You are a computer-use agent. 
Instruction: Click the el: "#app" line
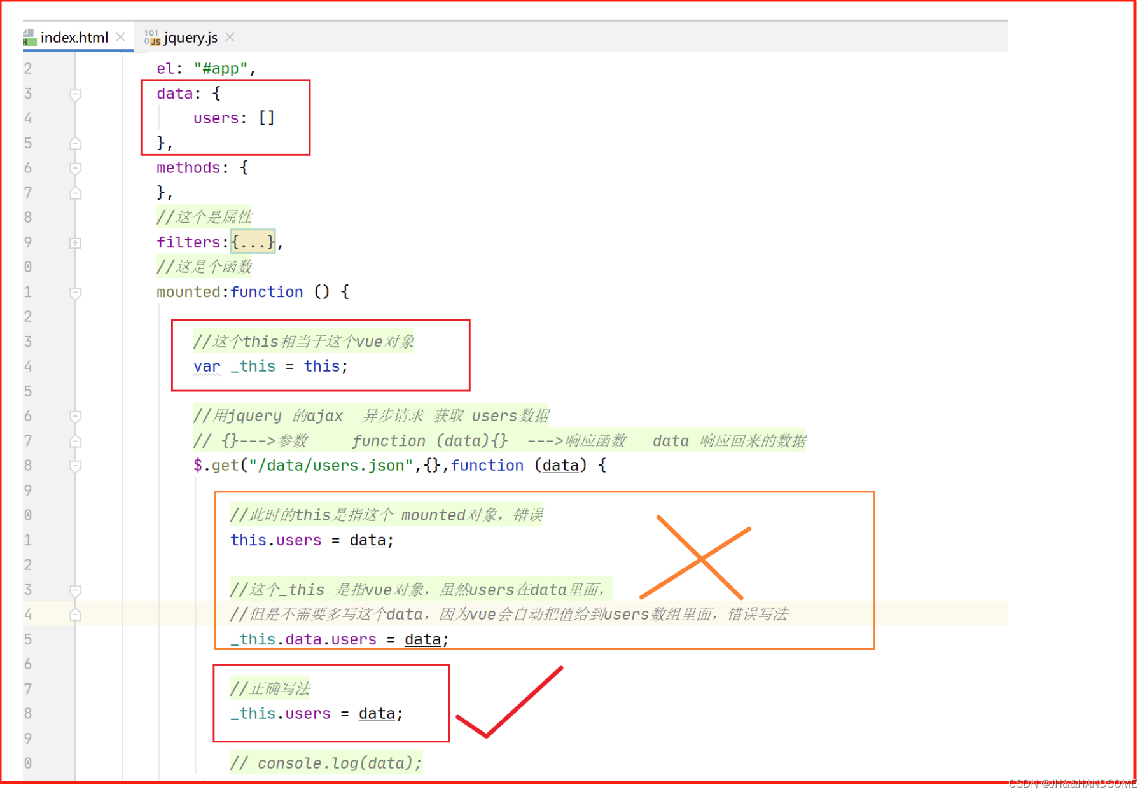(206, 68)
